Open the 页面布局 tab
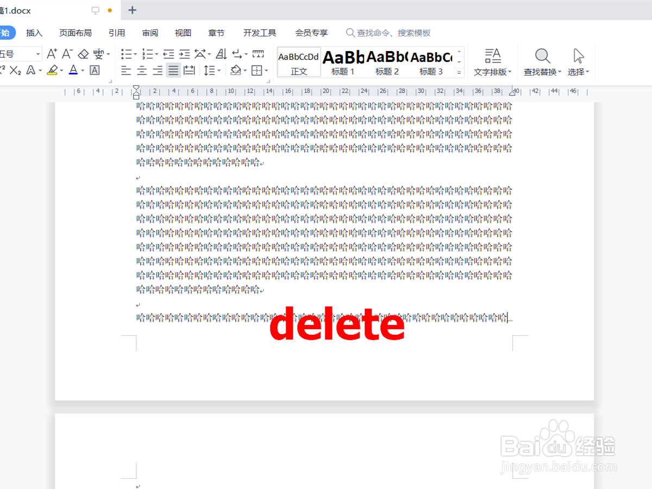Viewport: 652px width, 489px height. coord(76,33)
